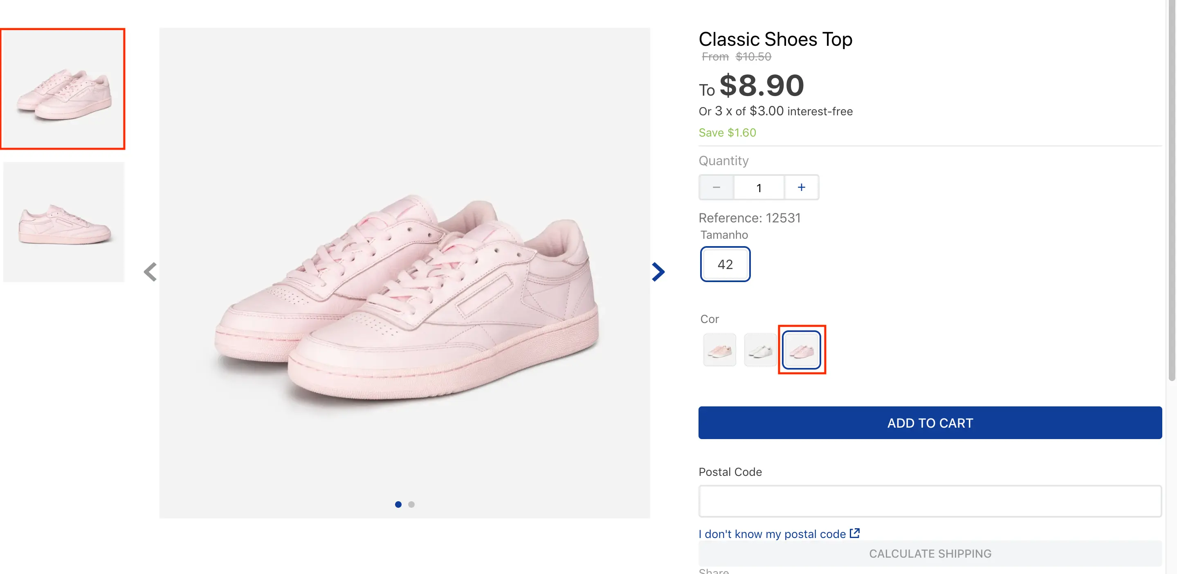Select the first carousel dot indicator
Image resolution: width=1177 pixels, height=574 pixels.
coord(398,504)
